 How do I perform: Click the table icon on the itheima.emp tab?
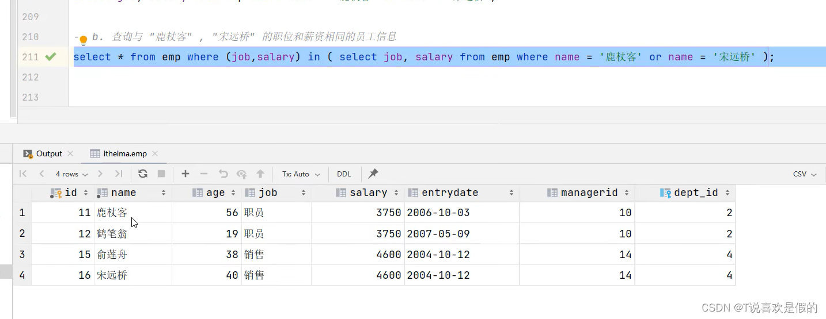[95, 154]
